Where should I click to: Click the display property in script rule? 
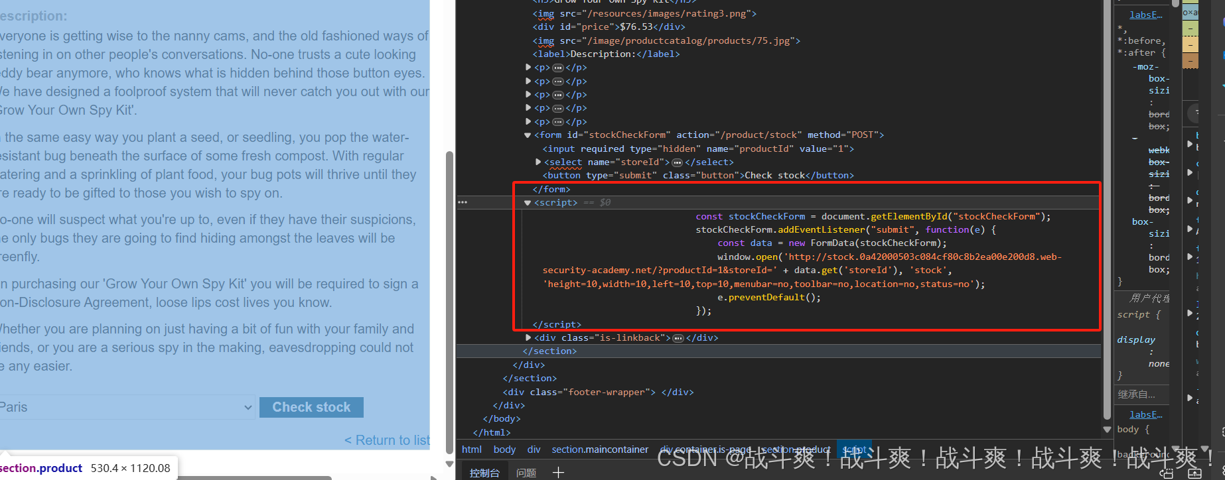(x=1136, y=339)
